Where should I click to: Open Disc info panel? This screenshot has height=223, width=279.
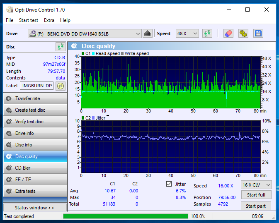tap(35, 145)
